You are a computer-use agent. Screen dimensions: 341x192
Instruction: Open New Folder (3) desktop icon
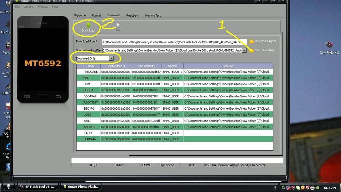click(329, 45)
